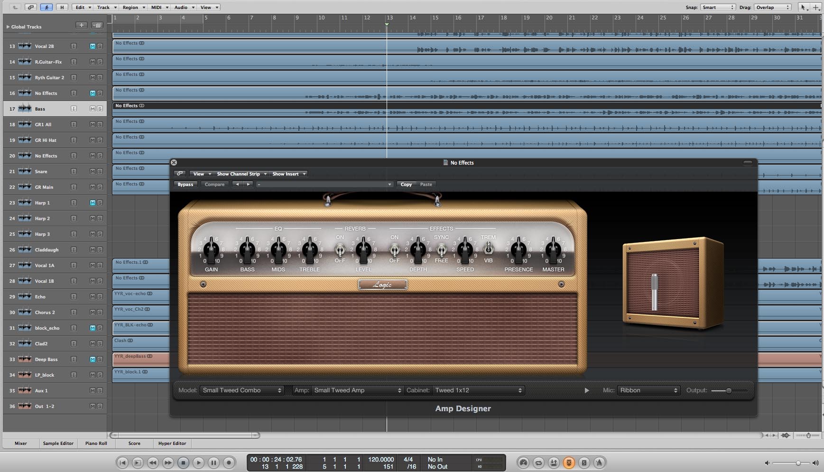Viewport: 824px width, 472px height.
Task: Click the Hide View 'H' button
Action: [62, 7]
